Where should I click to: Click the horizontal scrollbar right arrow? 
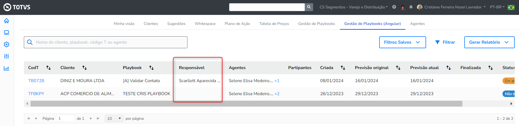coord(511,104)
